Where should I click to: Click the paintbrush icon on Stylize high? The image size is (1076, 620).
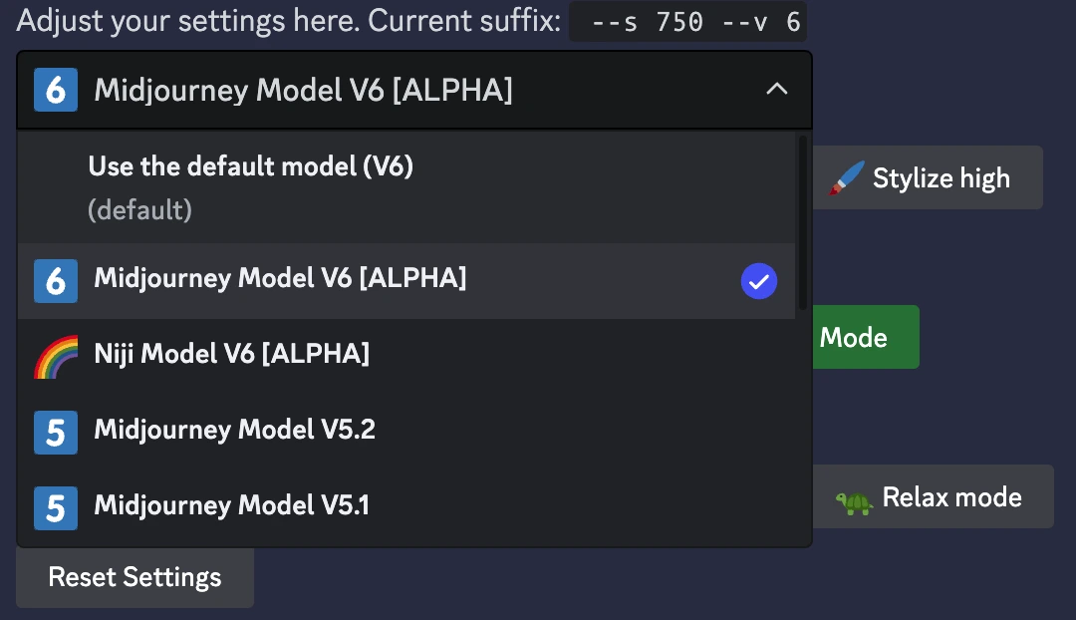pos(846,177)
